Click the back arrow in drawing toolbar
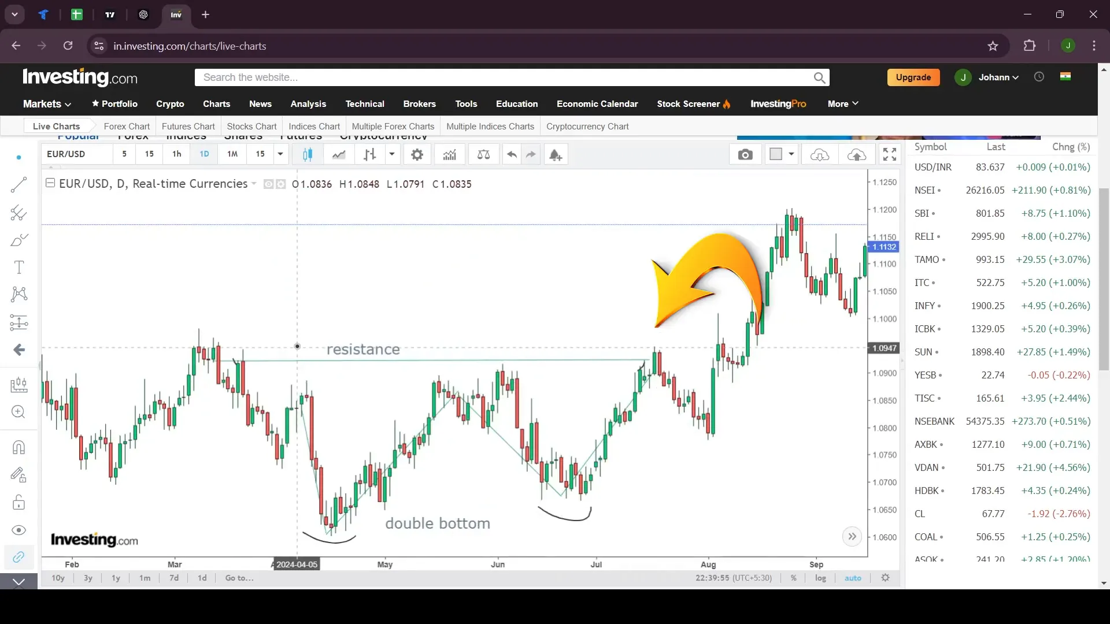Screen dimensions: 1110x624 tap(18, 350)
